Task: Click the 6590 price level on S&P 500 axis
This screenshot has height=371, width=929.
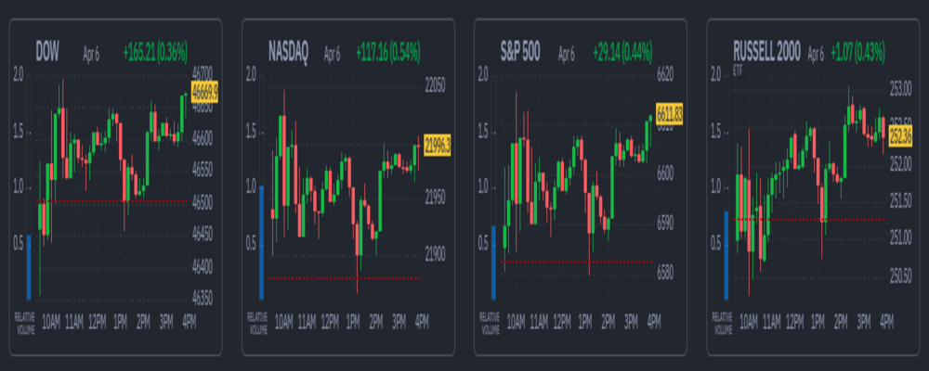Action: 665,224
